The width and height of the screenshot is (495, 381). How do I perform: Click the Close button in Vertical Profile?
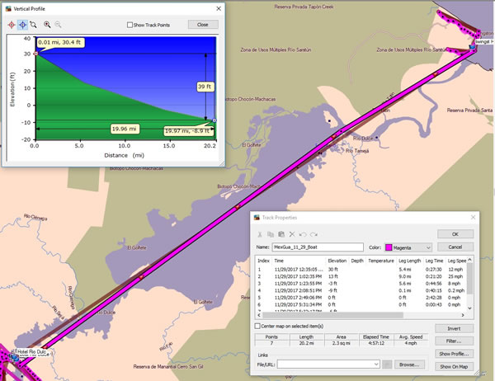tap(203, 25)
